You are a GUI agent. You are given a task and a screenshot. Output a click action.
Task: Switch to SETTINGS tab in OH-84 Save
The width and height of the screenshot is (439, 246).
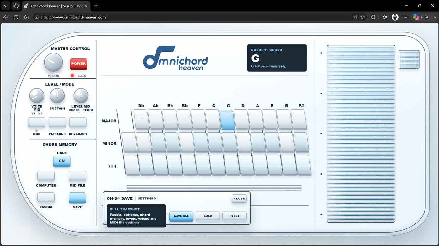[147, 198]
